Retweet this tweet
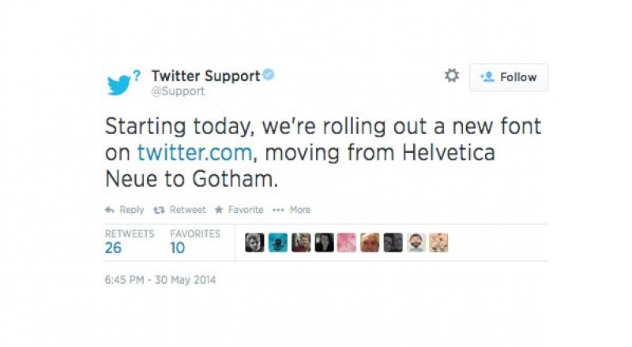 pos(183,210)
